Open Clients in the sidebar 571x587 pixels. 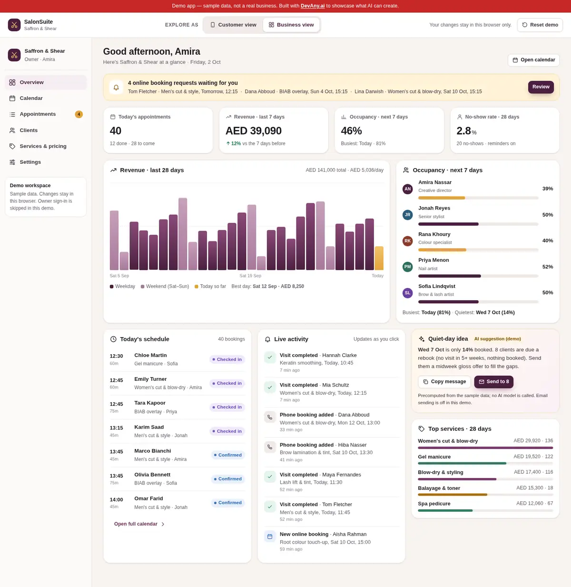point(46,130)
